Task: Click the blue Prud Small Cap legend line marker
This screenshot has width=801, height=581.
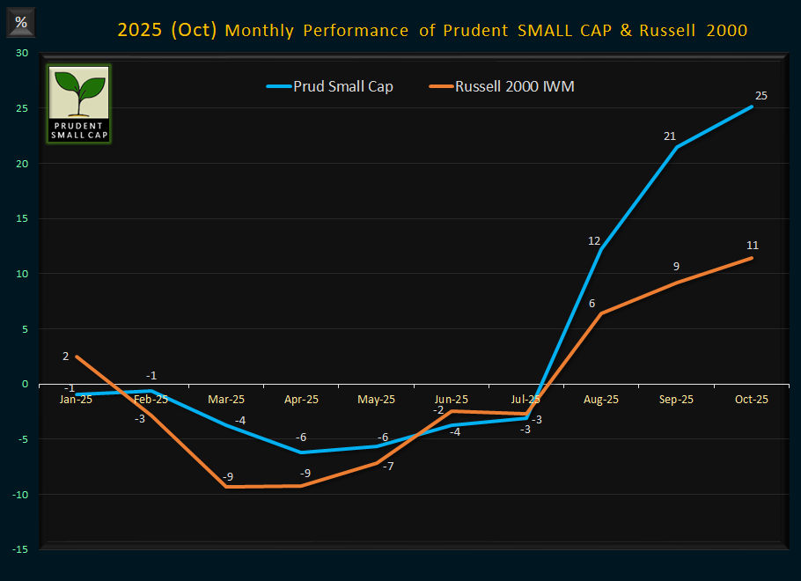Action: (277, 86)
